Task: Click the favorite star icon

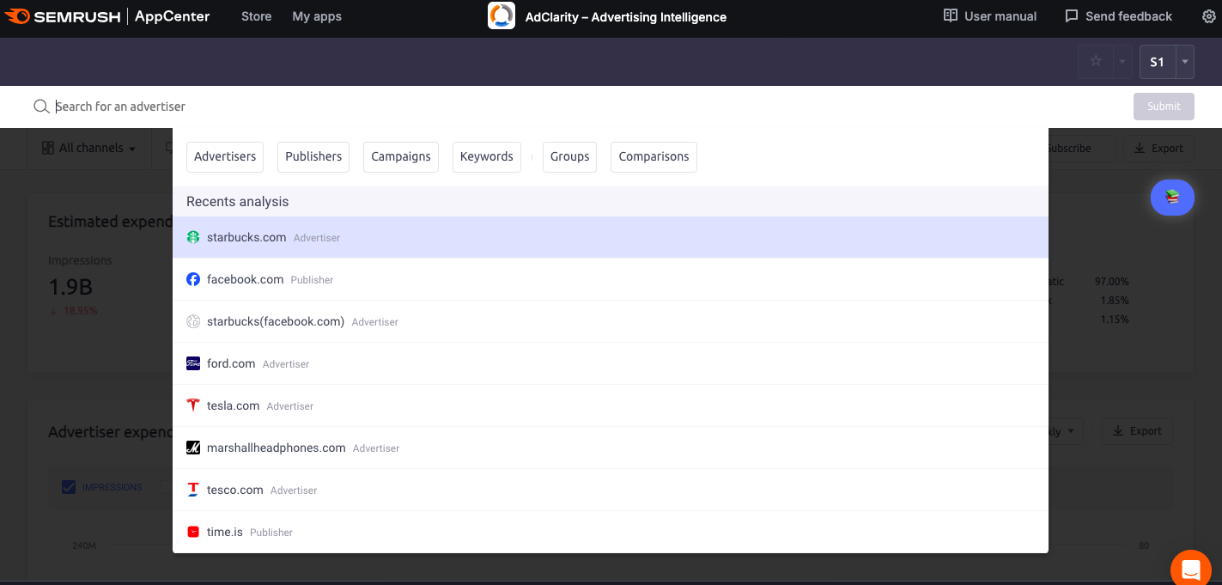Action: point(1096,62)
